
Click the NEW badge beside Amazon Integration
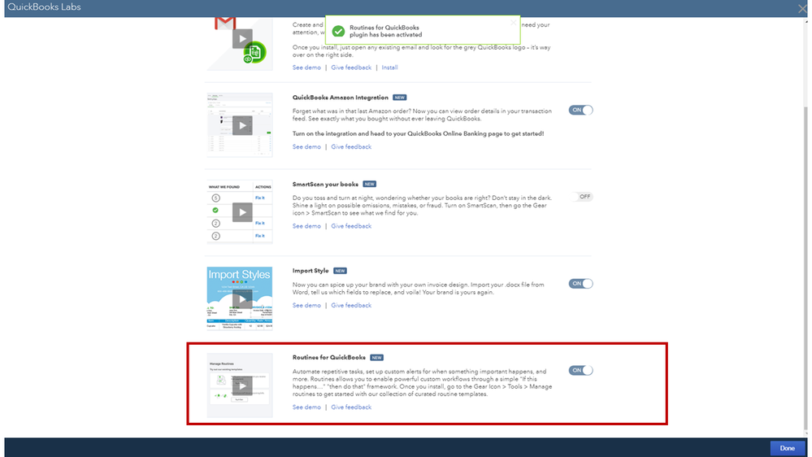(399, 98)
